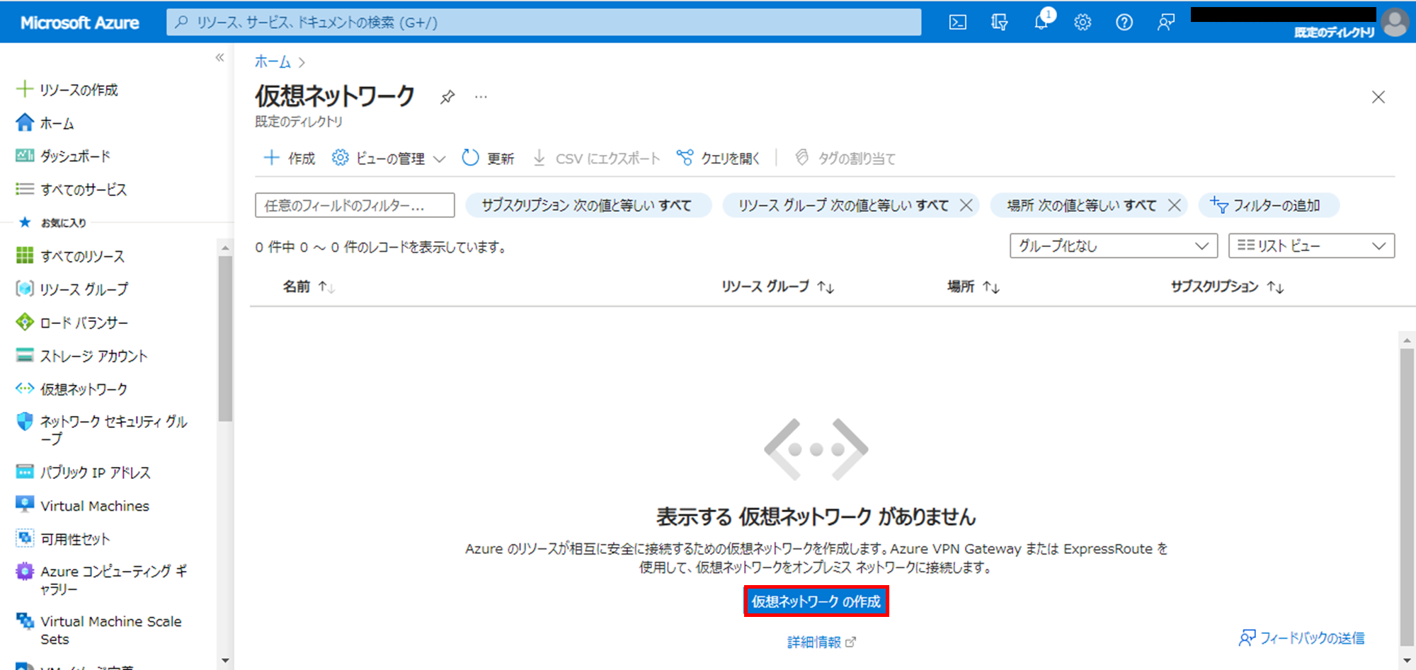This screenshot has height=670, width=1416.
Task: Open すべてのサービス in sidebar
Action: [72, 190]
